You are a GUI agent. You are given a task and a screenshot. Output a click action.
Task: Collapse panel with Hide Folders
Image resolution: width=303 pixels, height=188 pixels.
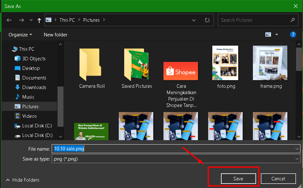click(22, 180)
